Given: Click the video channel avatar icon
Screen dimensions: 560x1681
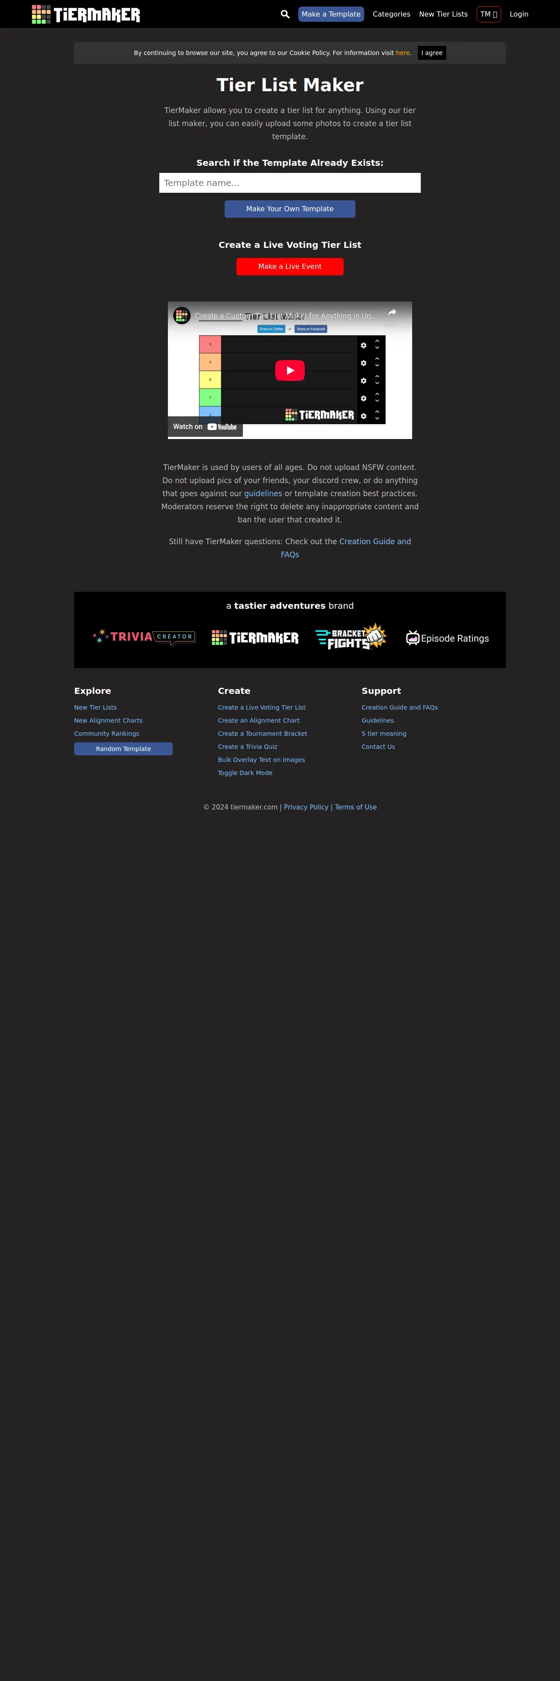Looking at the screenshot, I should tap(182, 316).
